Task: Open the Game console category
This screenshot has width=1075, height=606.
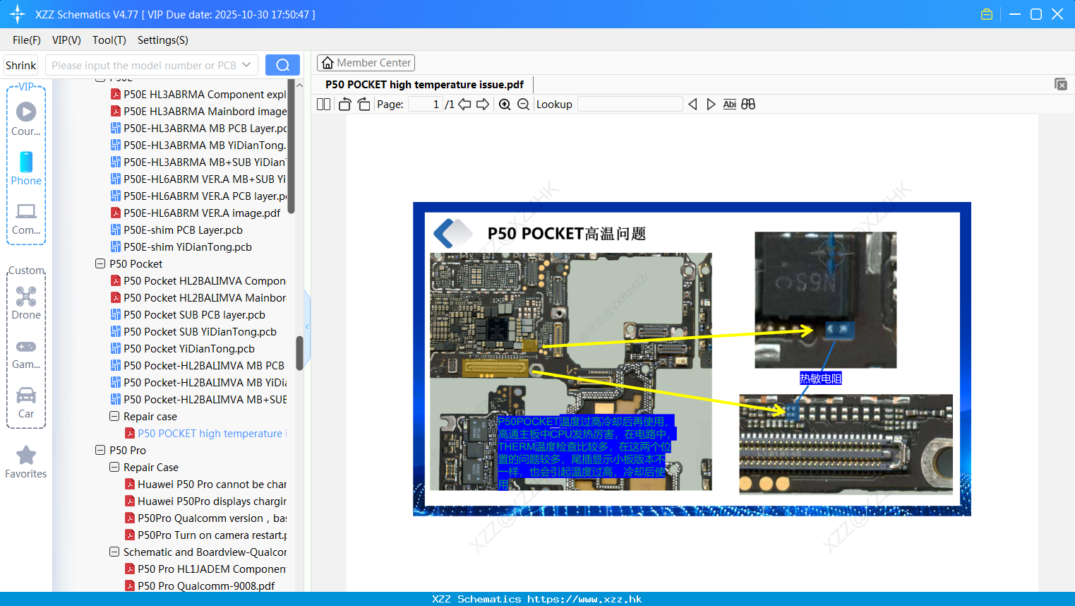Action: click(x=26, y=354)
